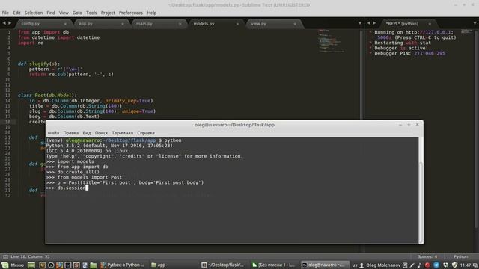
Task: Open the 'us' keyboard layout indicator
Action: click(354, 265)
